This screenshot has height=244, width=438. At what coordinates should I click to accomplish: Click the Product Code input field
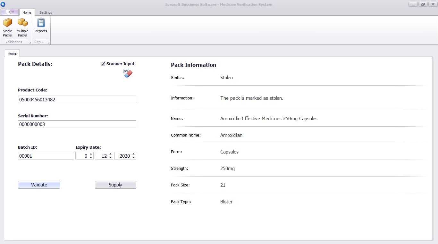(77, 99)
